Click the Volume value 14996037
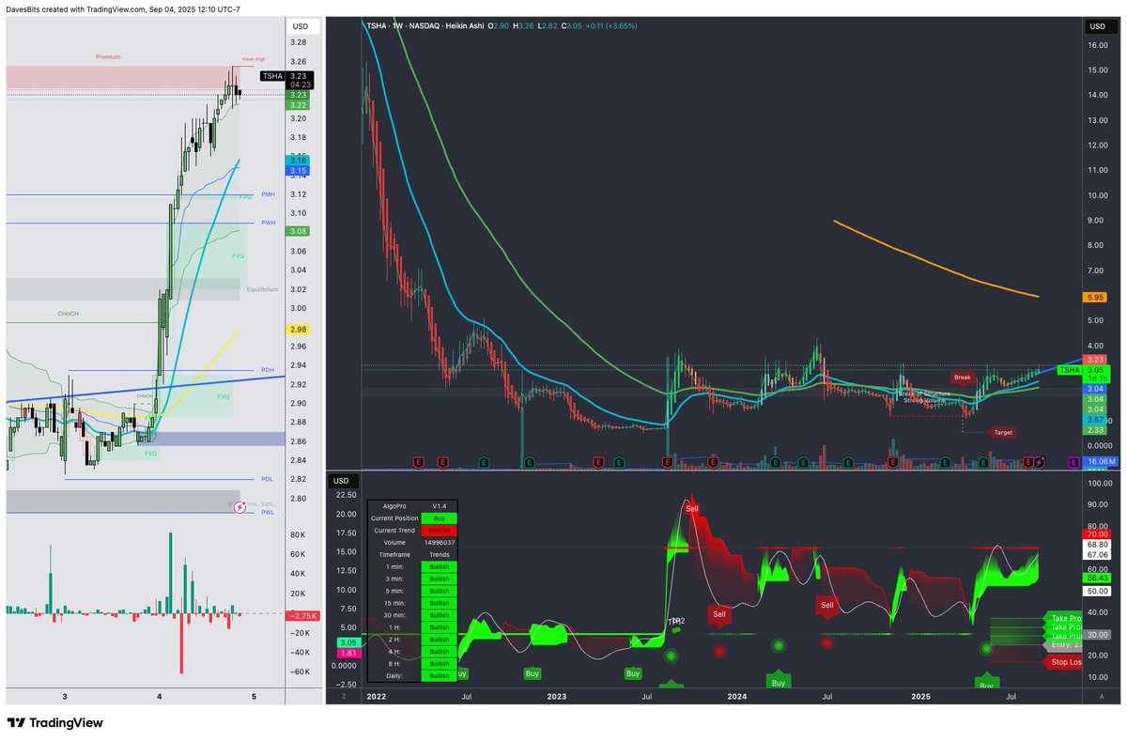This screenshot has width=1127, height=741. [x=440, y=543]
